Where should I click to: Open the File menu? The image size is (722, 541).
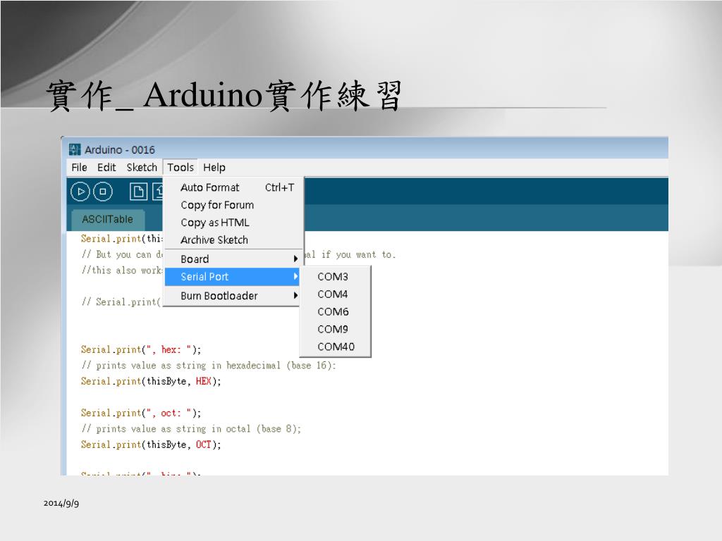pos(79,168)
